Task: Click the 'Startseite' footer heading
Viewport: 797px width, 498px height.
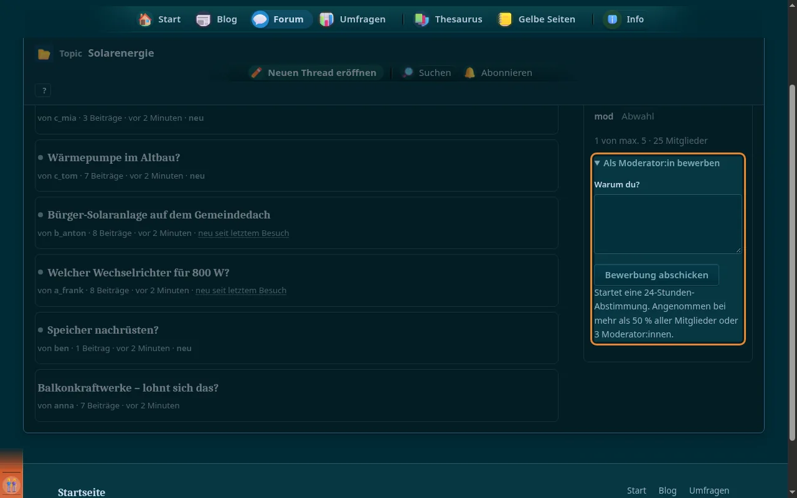Action: click(82, 492)
